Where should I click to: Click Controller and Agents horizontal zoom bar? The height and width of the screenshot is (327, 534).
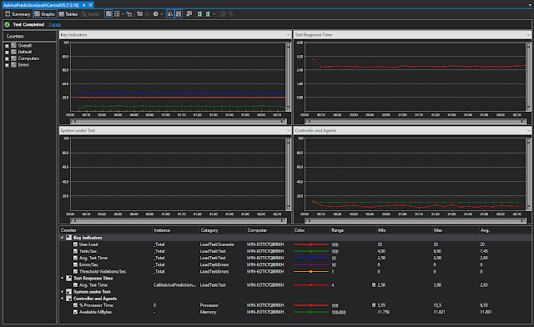click(416, 221)
